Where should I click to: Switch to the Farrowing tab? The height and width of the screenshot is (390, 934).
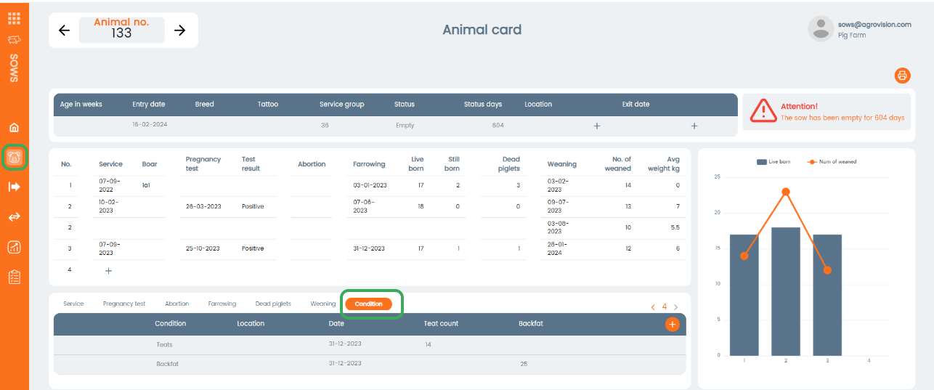click(x=222, y=304)
